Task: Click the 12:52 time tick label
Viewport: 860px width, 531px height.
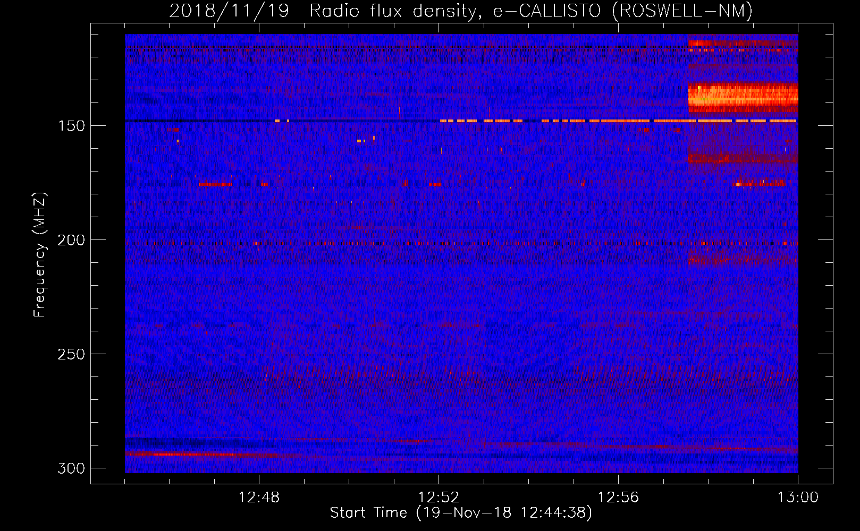Action: point(439,498)
